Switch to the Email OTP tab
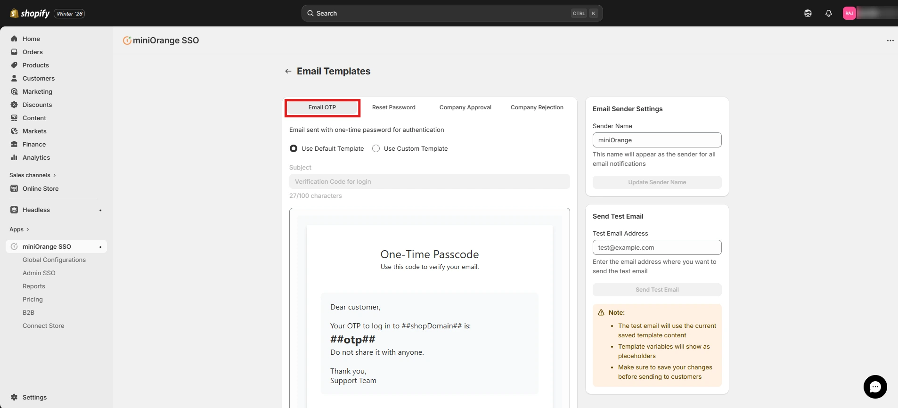 (x=322, y=108)
